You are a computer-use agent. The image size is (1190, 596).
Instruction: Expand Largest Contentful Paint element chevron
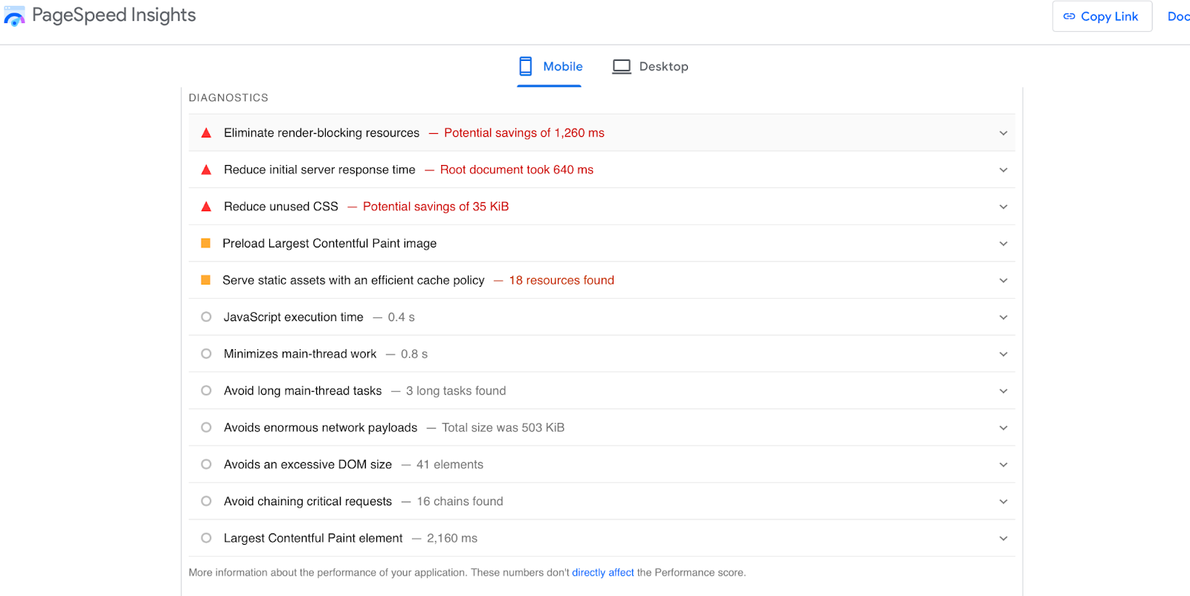click(1003, 538)
